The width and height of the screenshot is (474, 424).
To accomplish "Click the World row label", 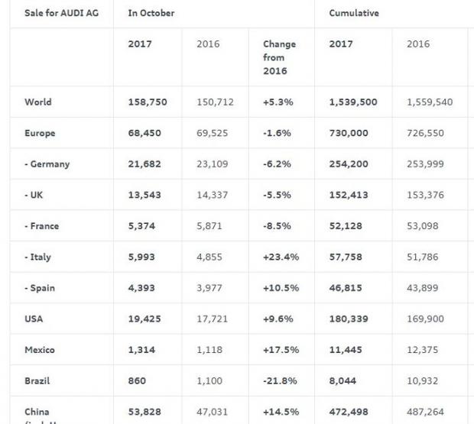I will (38, 102).
